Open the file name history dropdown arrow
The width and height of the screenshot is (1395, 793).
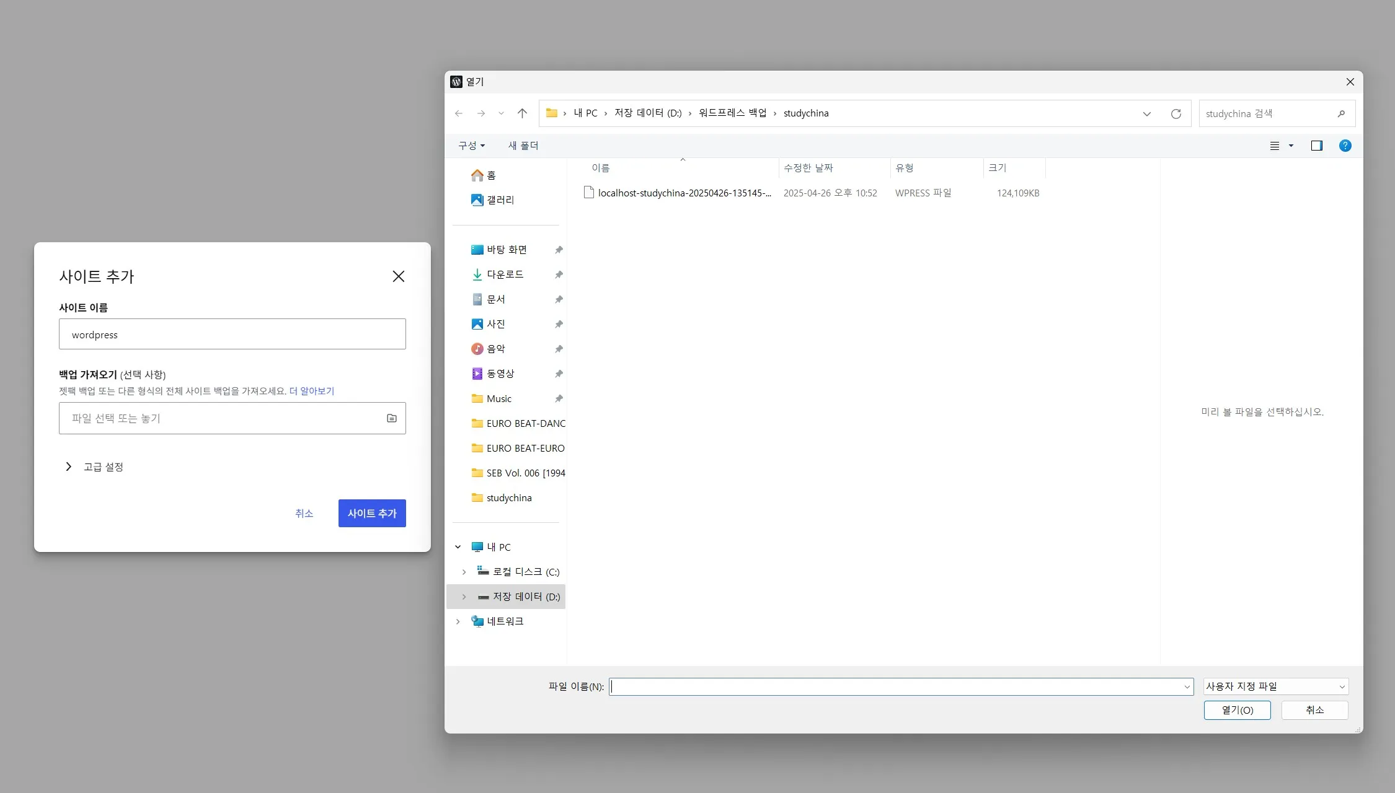pos(1187,686)
